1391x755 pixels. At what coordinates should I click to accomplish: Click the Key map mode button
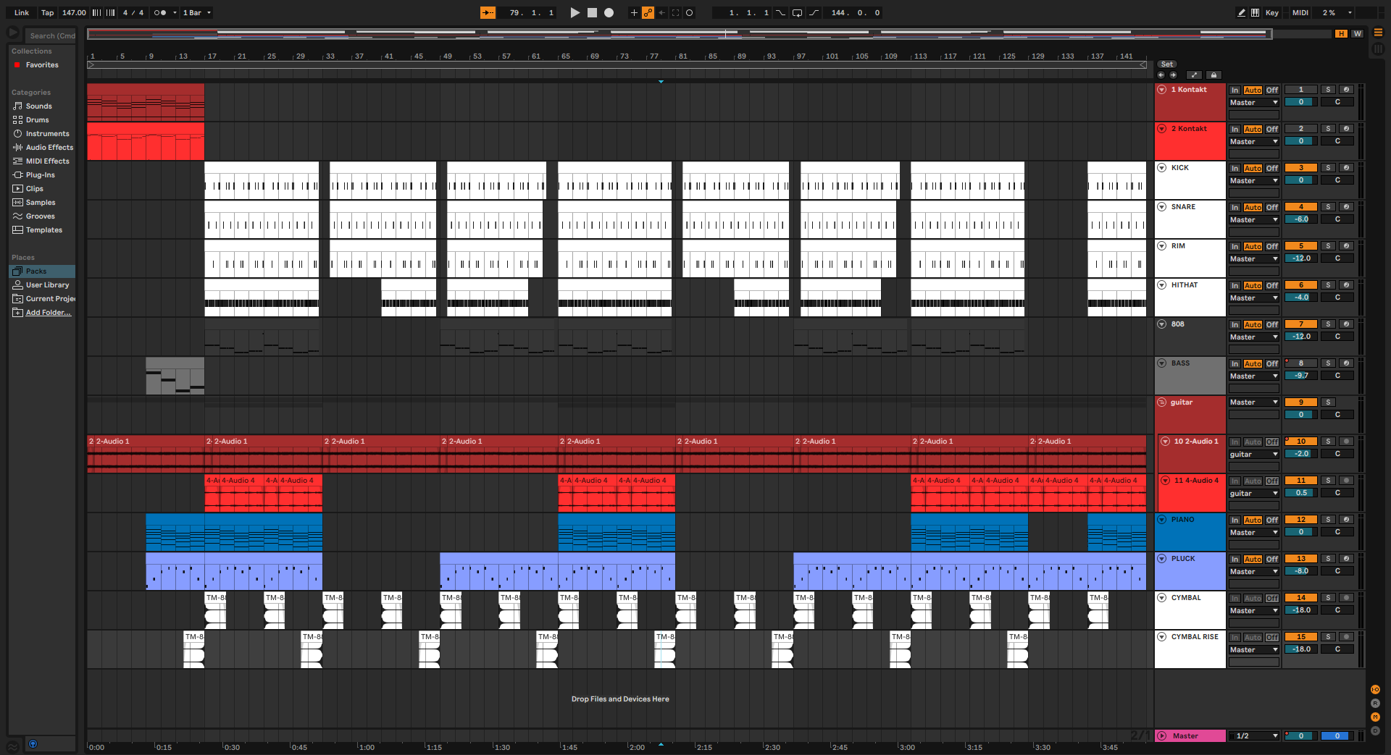coord(1272,12)
